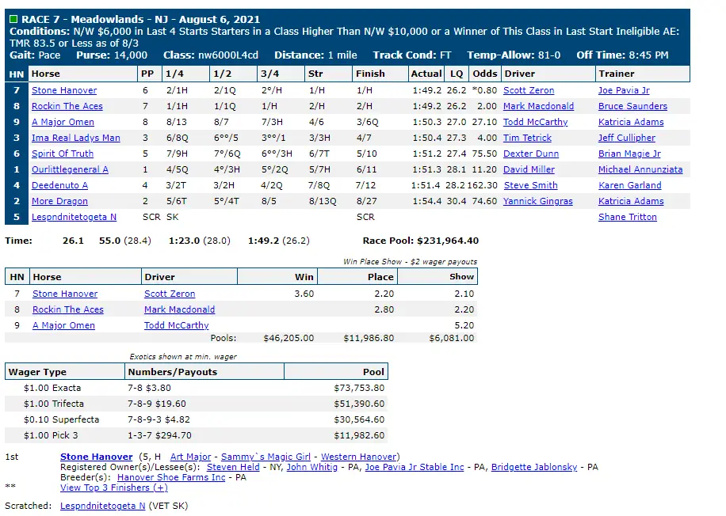Click the Shane Tritton trainer link
726x516 pixels.
(628, 217)
